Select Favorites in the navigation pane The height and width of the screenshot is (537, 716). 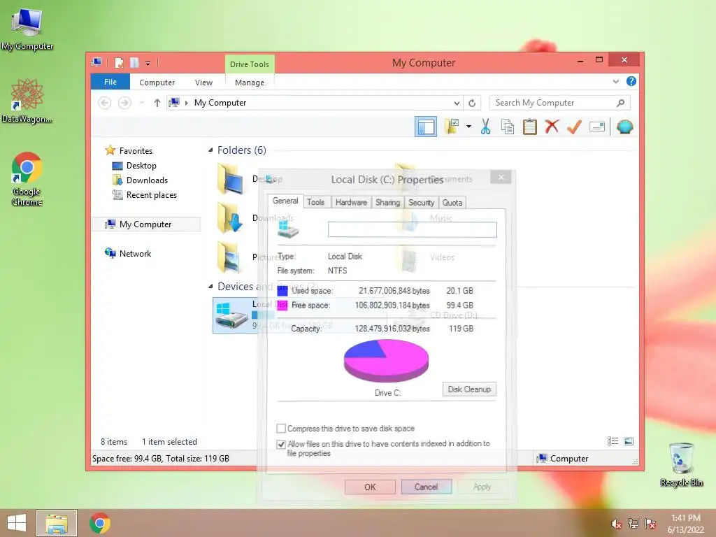click(x=136, y=151)
